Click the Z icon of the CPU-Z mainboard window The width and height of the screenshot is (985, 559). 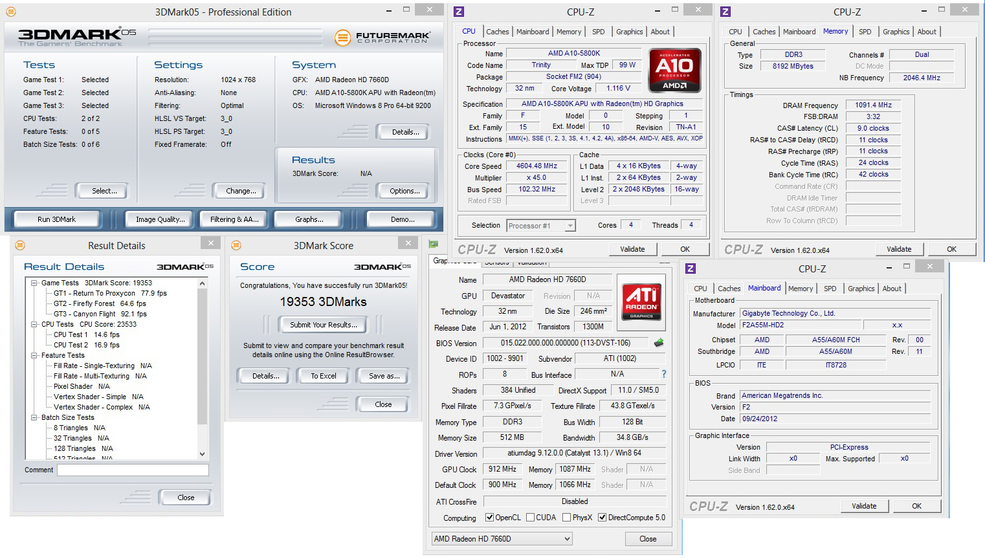coord(691,269)
